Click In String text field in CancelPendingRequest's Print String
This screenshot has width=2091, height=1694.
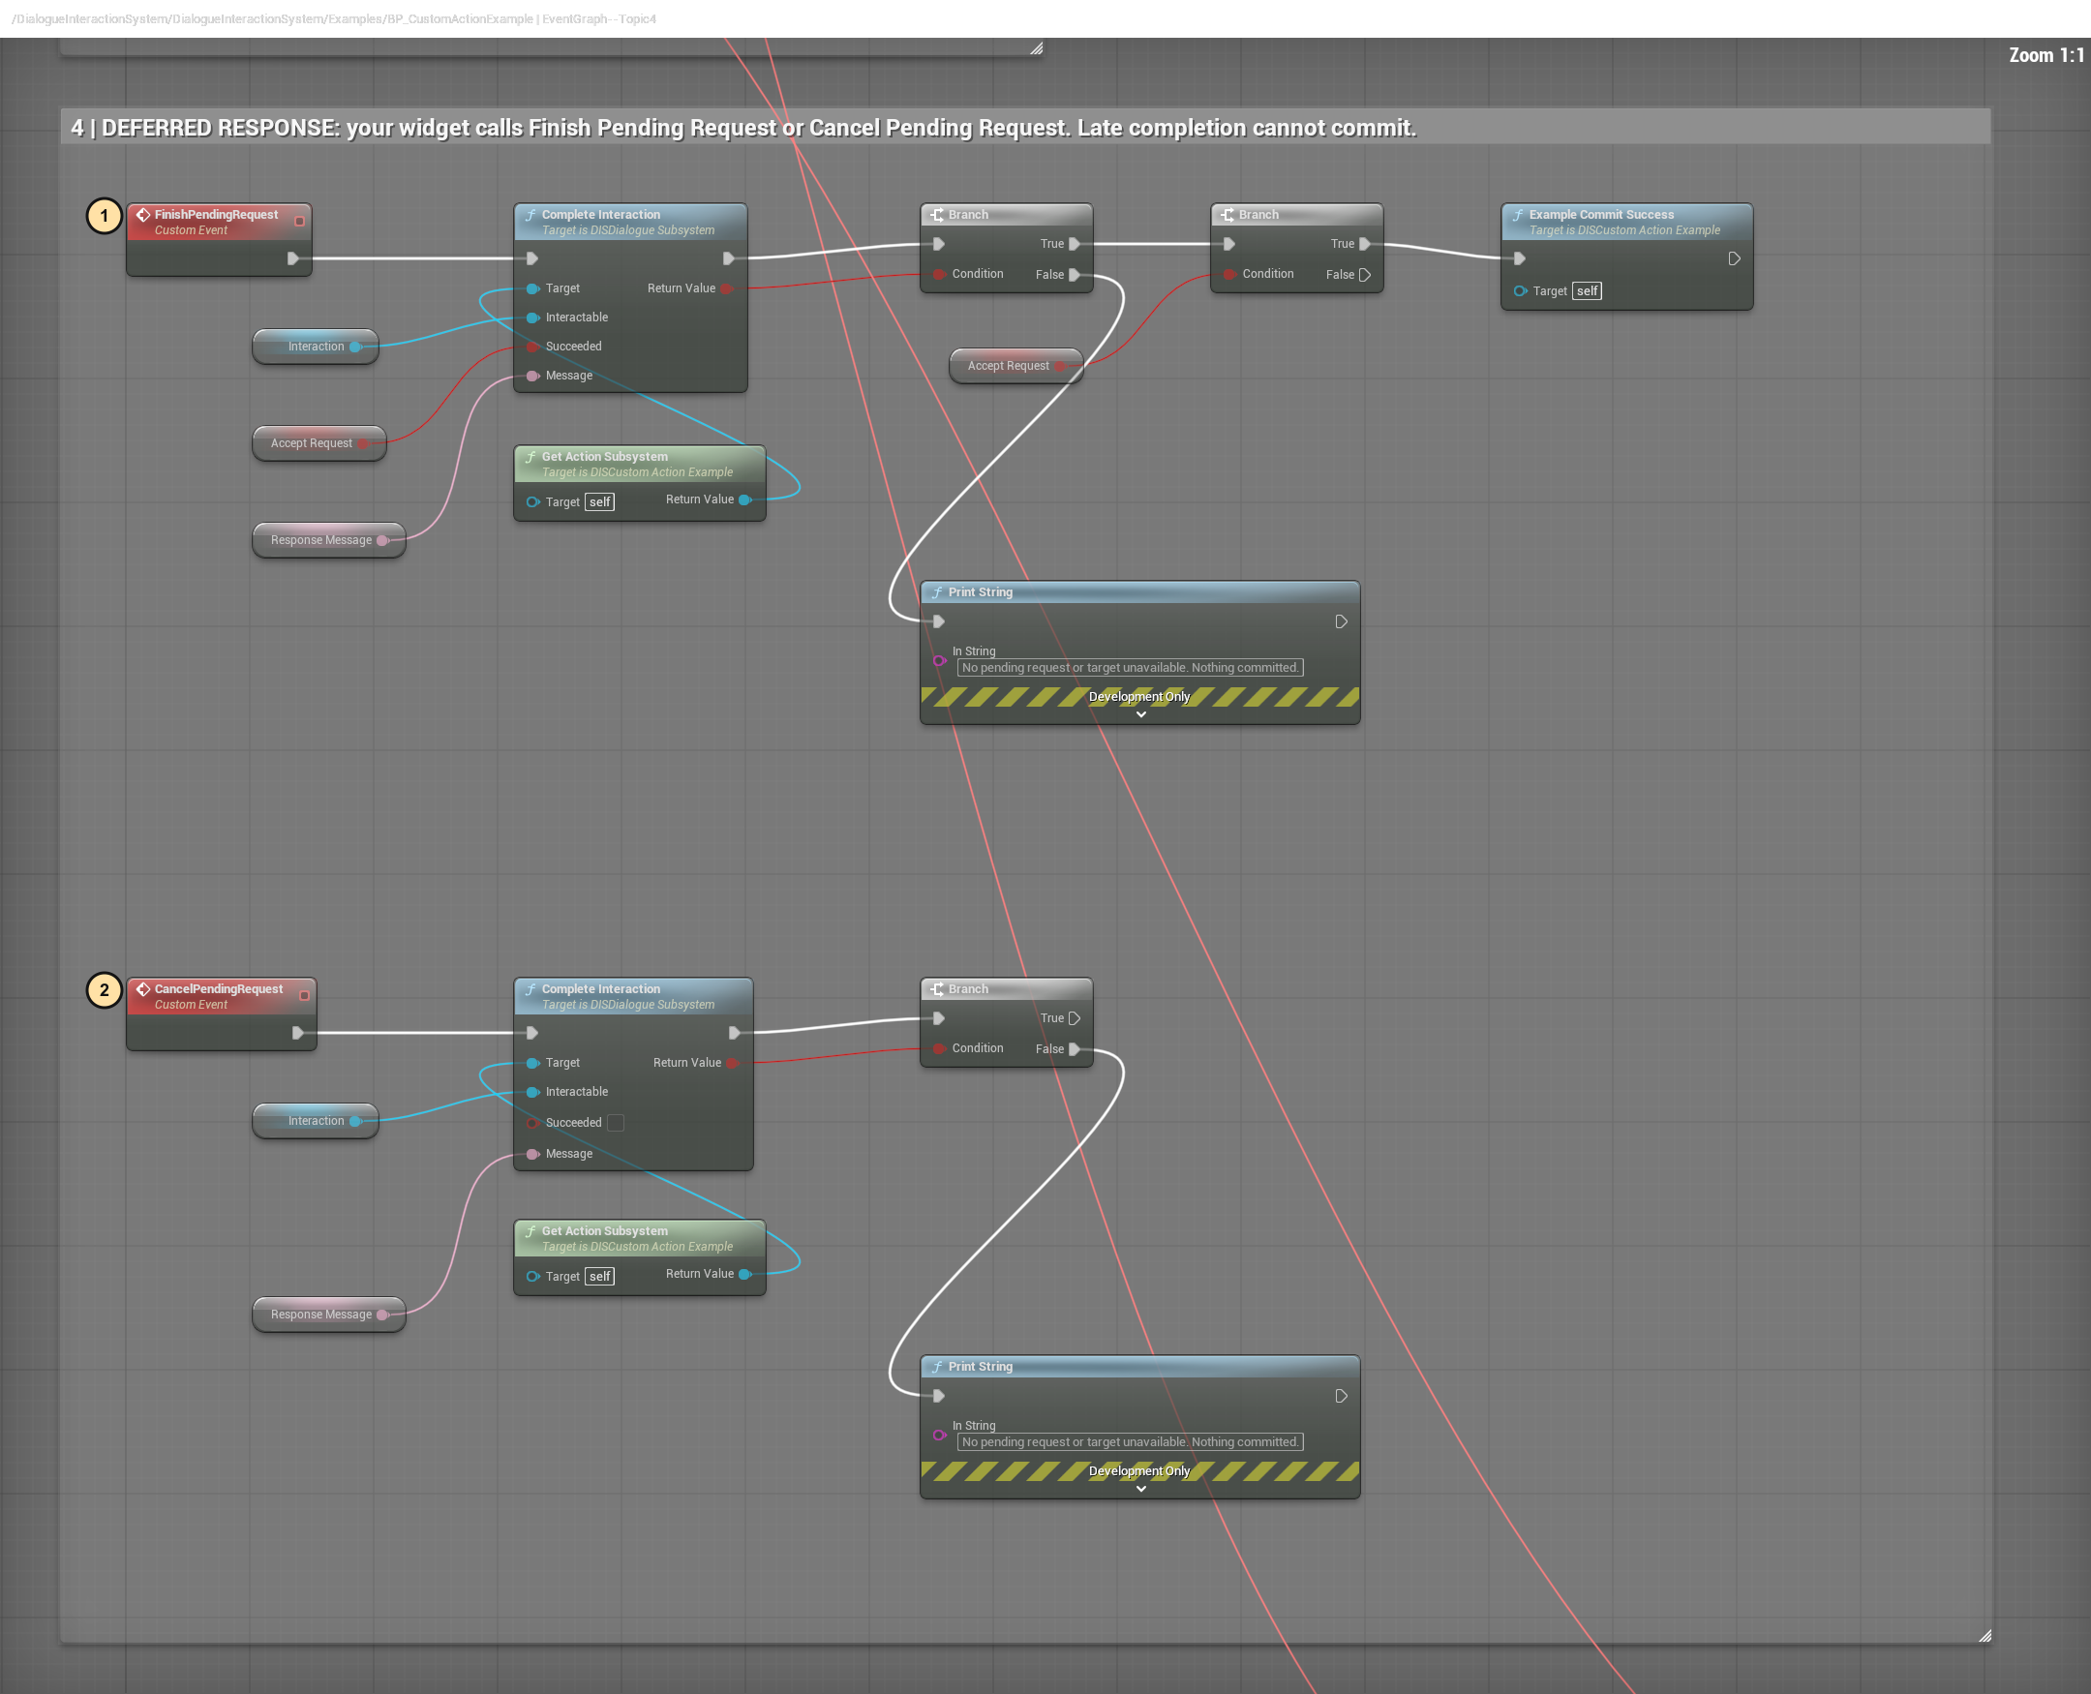tap(1130, 1441)
